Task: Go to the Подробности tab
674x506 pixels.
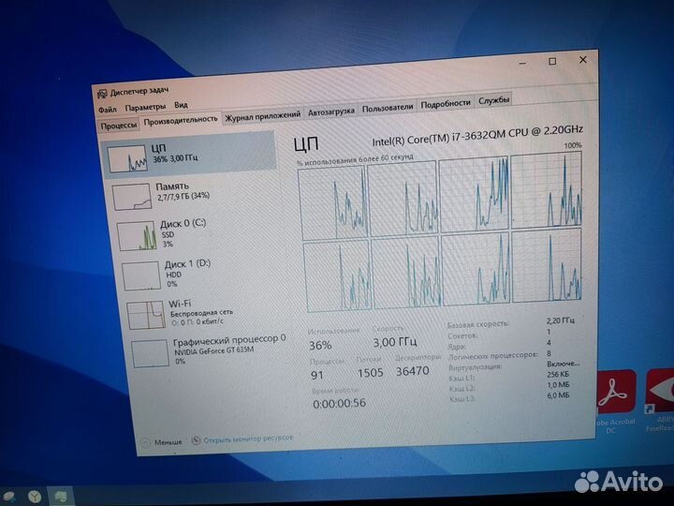Action: (x=446, y=104)
